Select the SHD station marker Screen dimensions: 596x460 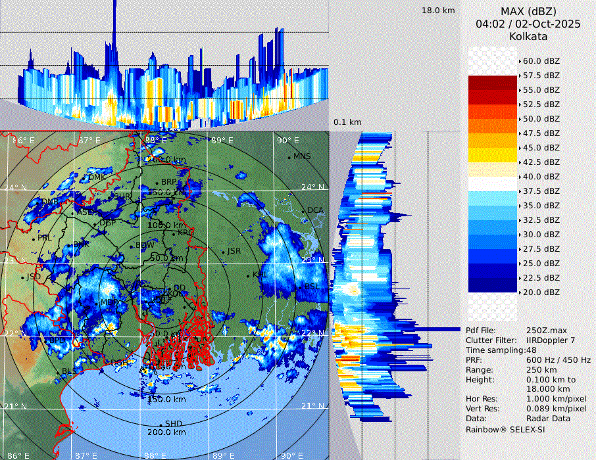coord(161,425)
